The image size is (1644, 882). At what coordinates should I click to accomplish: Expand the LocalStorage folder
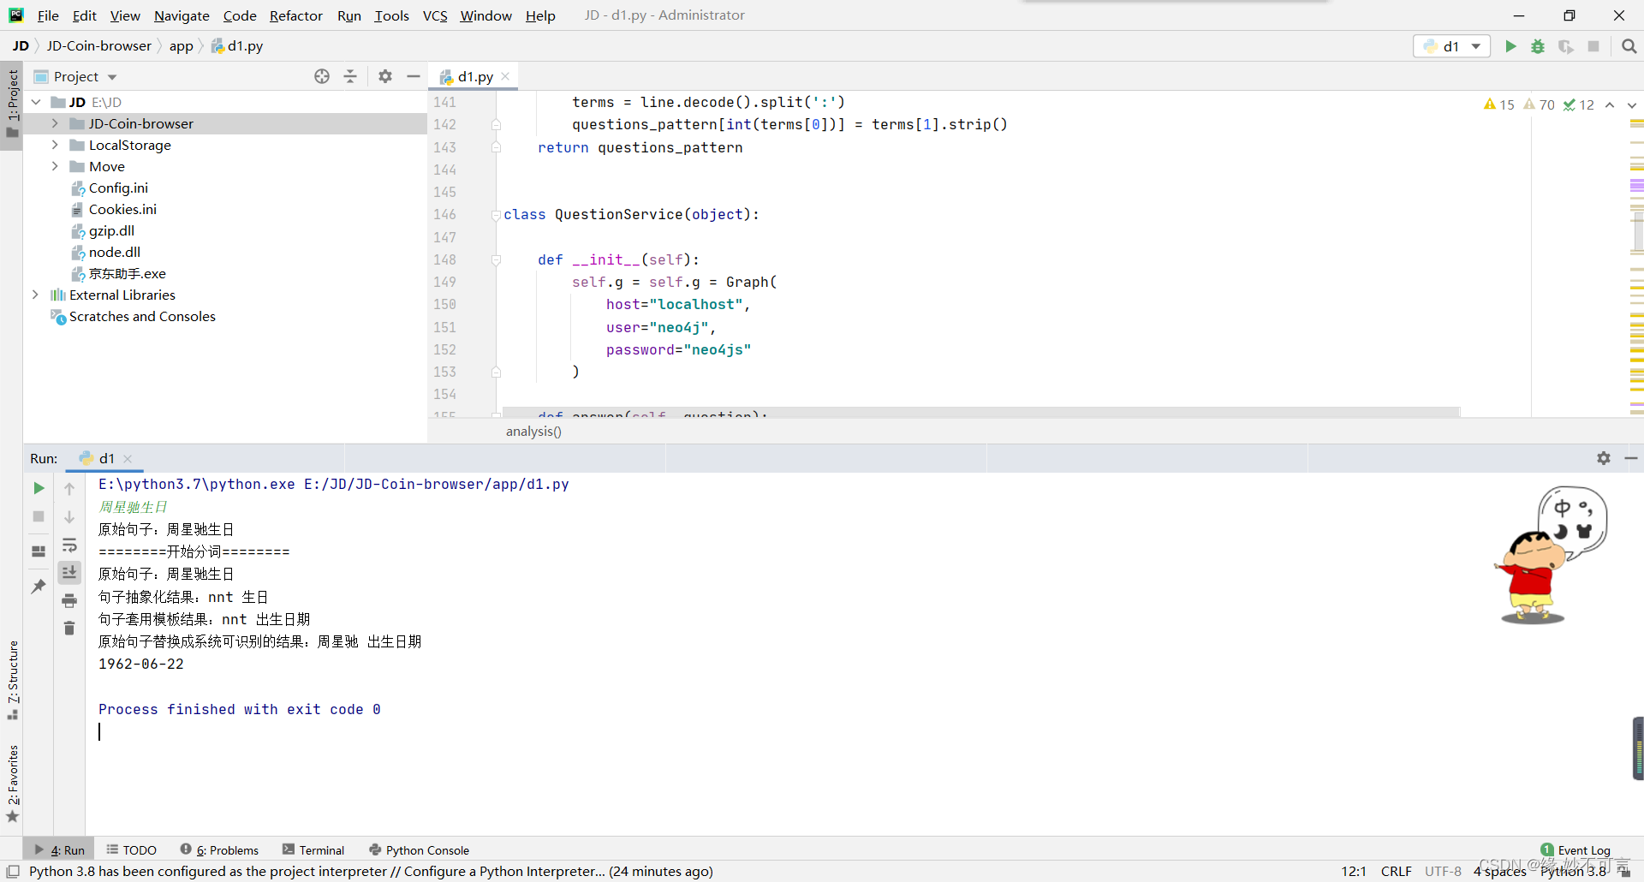55,145
